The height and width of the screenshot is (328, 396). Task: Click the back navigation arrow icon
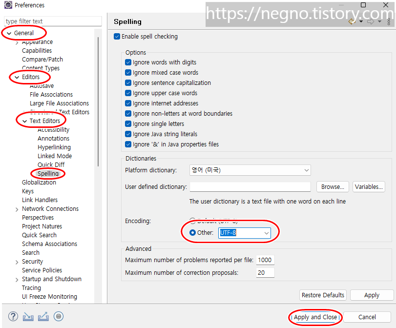(x=352, y=21)
